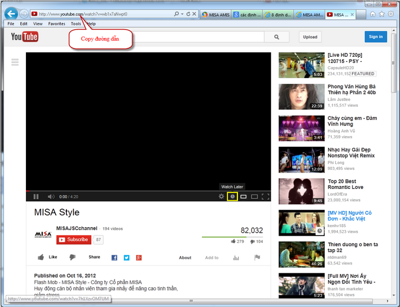Image resolution: width=400 pixels, height=307 pixels.
Task: Click the YouTube logo
Action: click(25, 37)
